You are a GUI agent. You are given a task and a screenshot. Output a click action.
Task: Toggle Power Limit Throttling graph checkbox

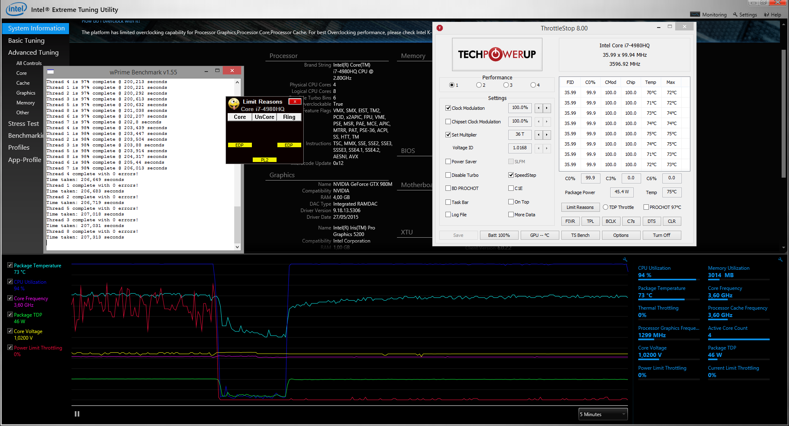10,347
